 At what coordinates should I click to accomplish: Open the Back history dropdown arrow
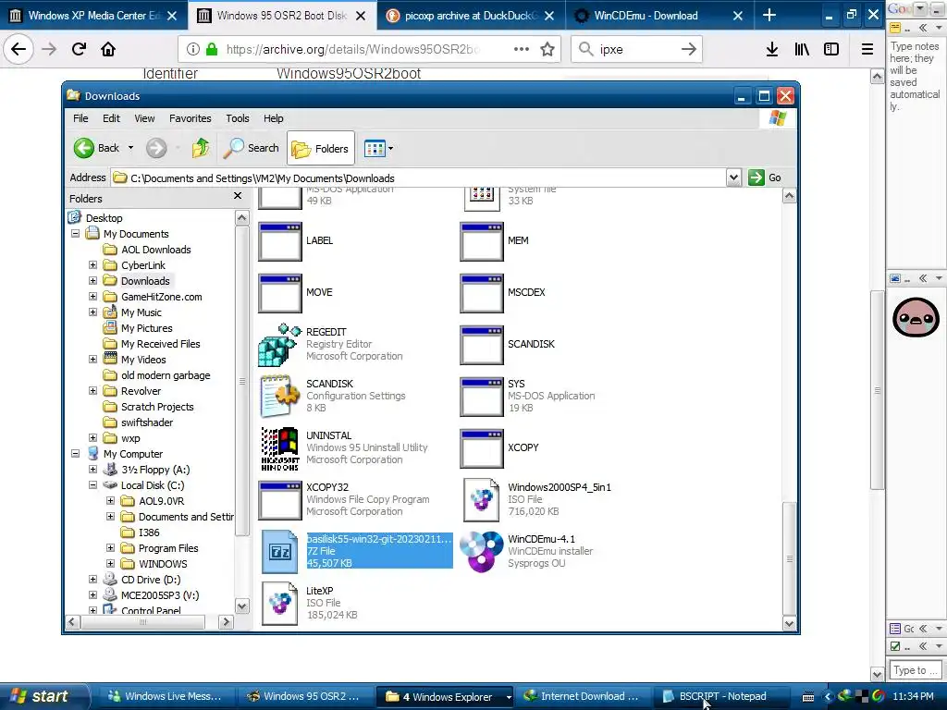[130, 148]
